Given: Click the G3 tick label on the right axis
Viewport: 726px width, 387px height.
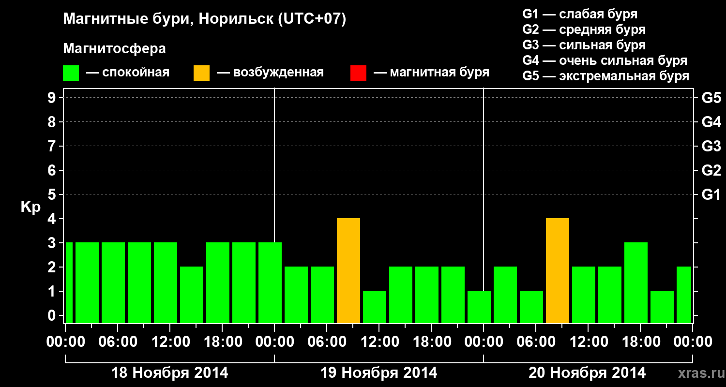Looking at the screenshot, I should point(711,146).
